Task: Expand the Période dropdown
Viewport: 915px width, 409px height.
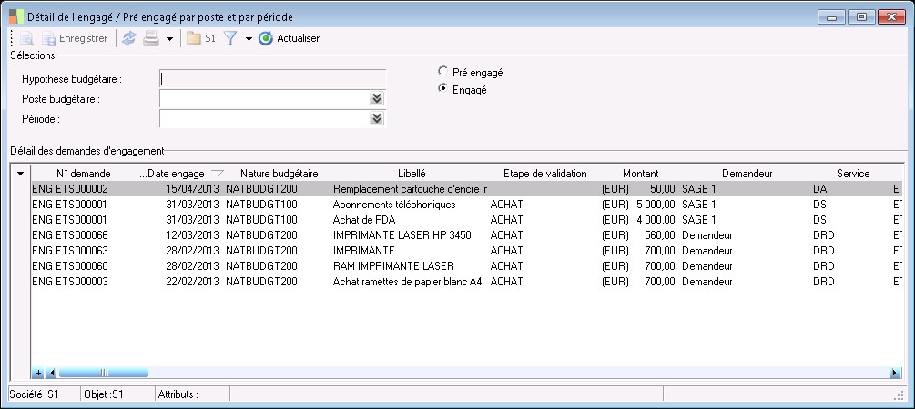Action: (377, 118)
